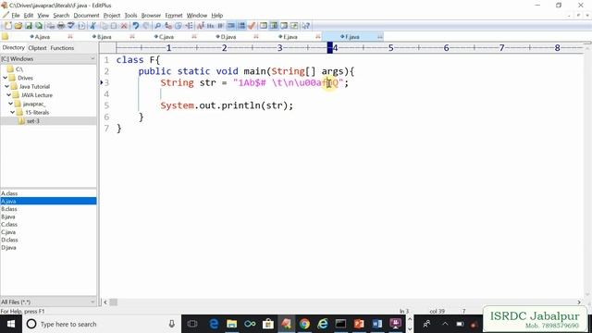The height and width of the screenshot is (333, 592).
Task: Collapse the javaprac_ tree node
Action: [x=10, y=104]
